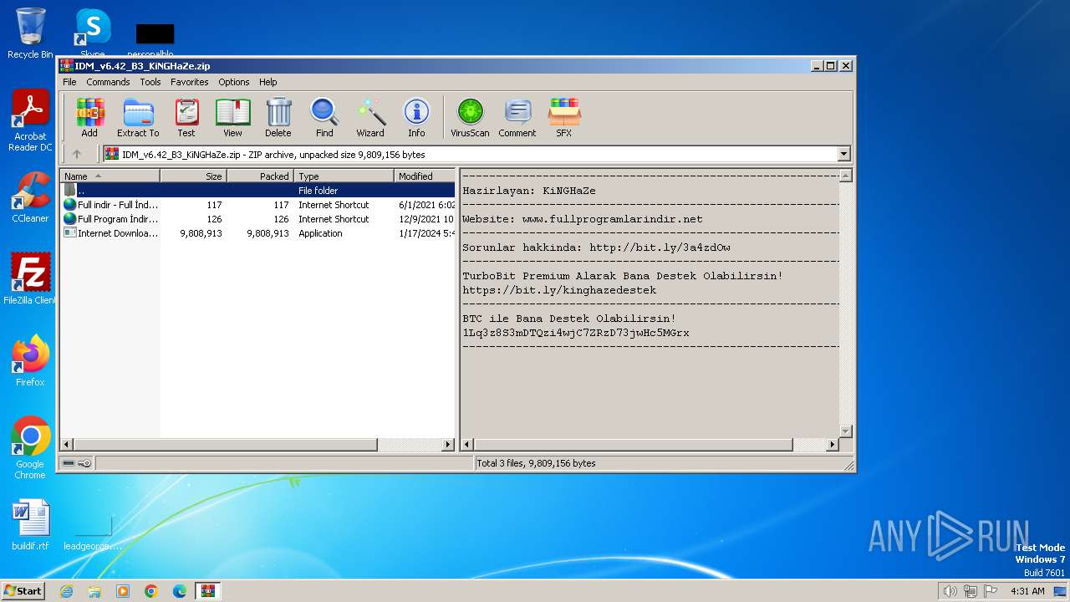Open the Find magnifier tool
1070x602 pixels.
(x=324, y=117)
